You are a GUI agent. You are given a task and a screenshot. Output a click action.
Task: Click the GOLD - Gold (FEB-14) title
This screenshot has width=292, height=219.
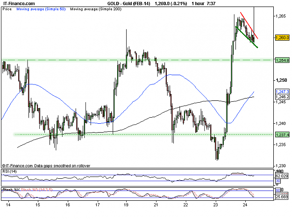128,4
